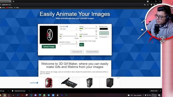Edit the Size value with its pencil icon
Viewport: 173px width, 97px height.
point(76,34)
